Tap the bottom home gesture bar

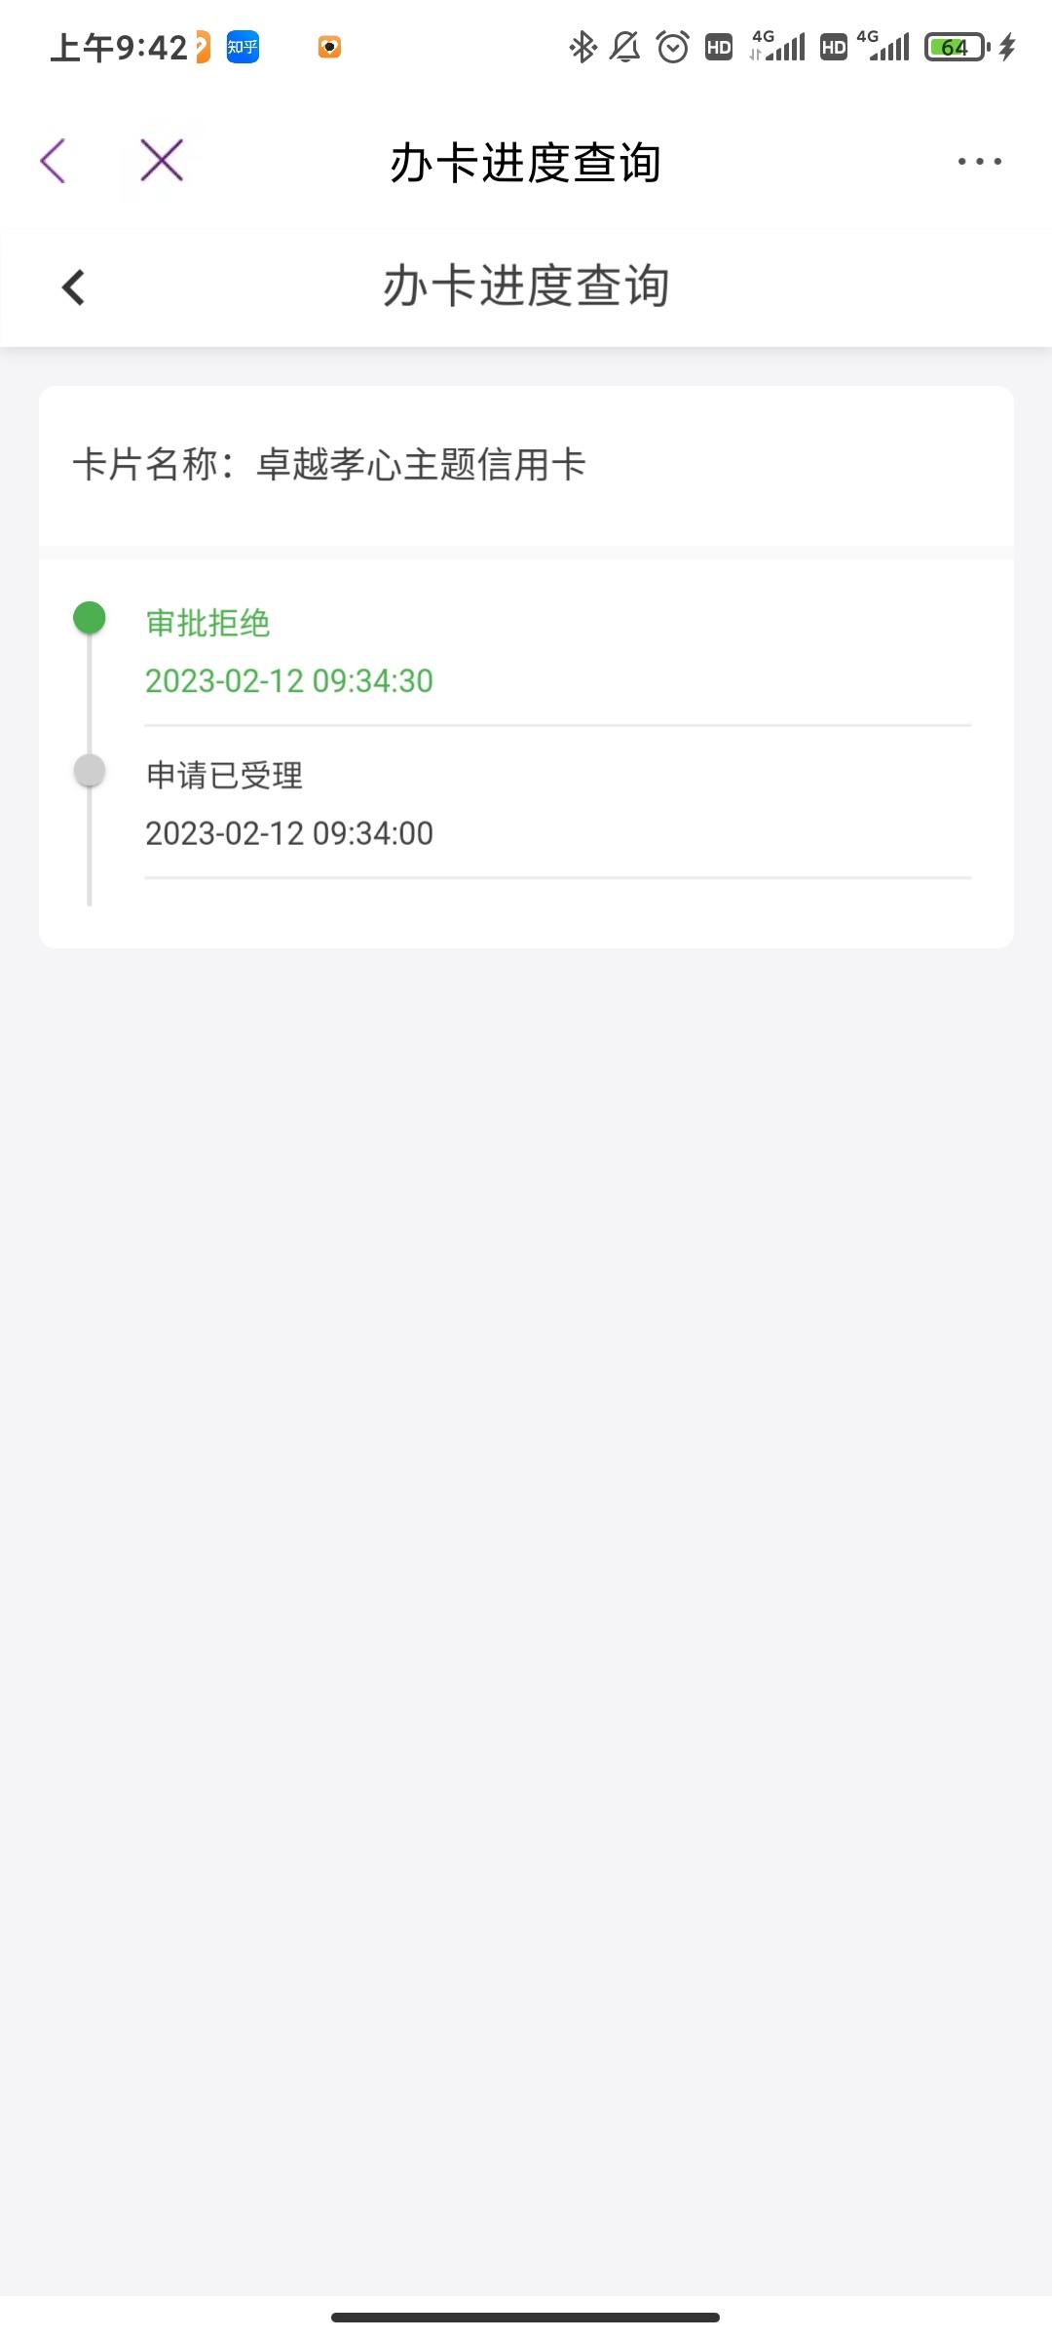click(526, 2318)
